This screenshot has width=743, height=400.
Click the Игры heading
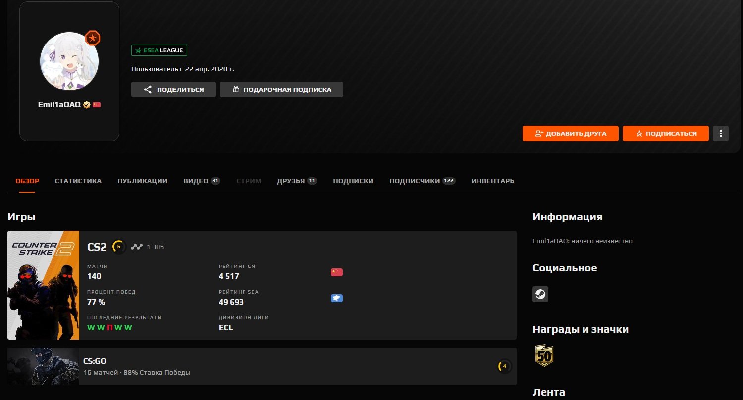(21, 217)
